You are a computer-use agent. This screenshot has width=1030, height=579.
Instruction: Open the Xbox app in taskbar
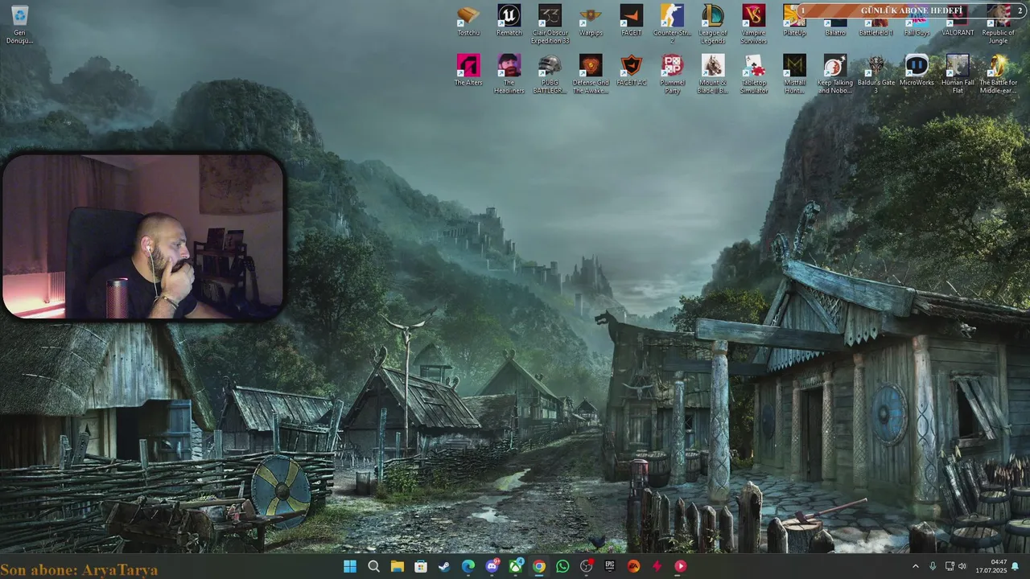[515, 566]
